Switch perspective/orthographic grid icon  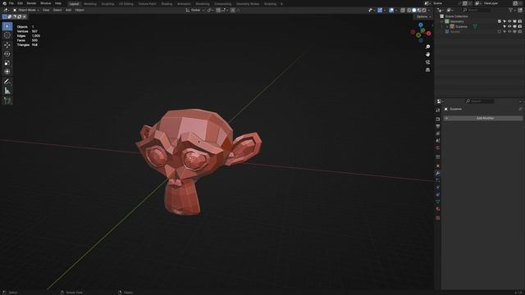427,70
